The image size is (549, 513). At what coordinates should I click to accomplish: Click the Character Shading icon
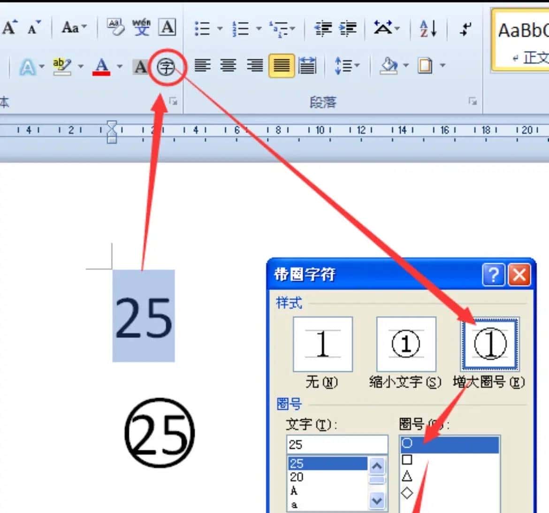tap(139, 66)
